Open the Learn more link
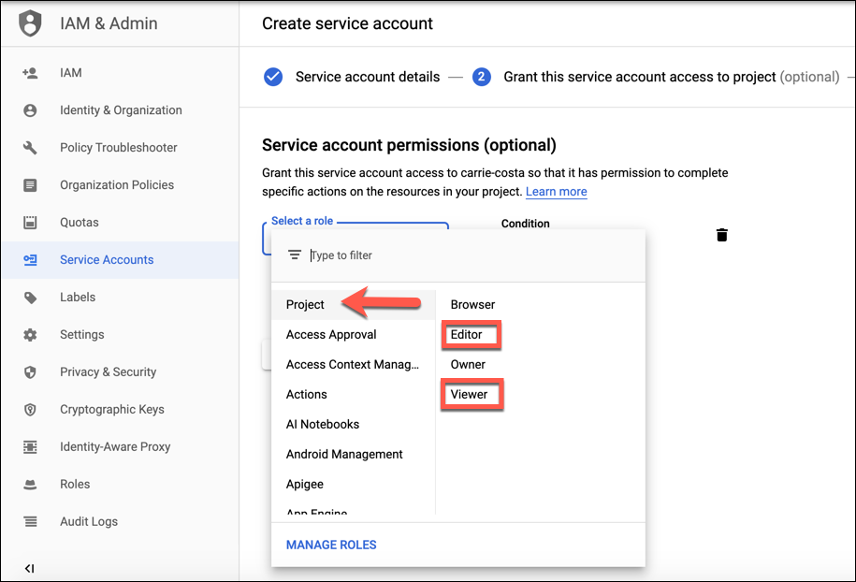 point(557,192)
